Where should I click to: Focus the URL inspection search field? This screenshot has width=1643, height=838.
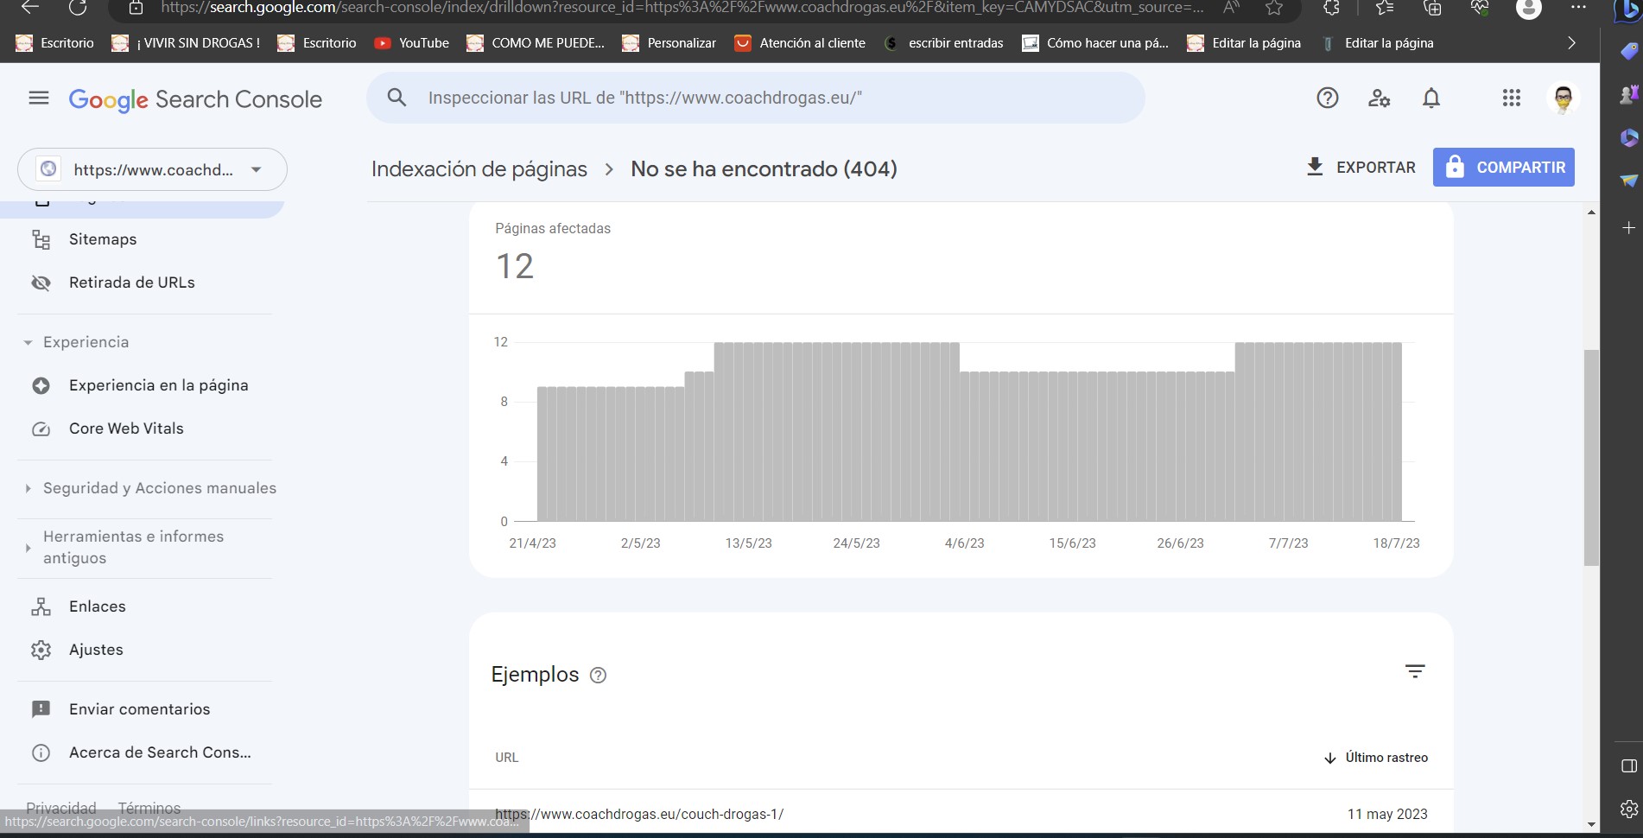[756, 98]
